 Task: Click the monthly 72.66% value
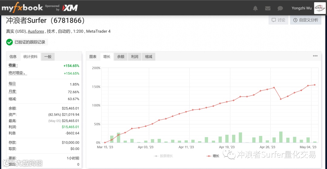74,92
